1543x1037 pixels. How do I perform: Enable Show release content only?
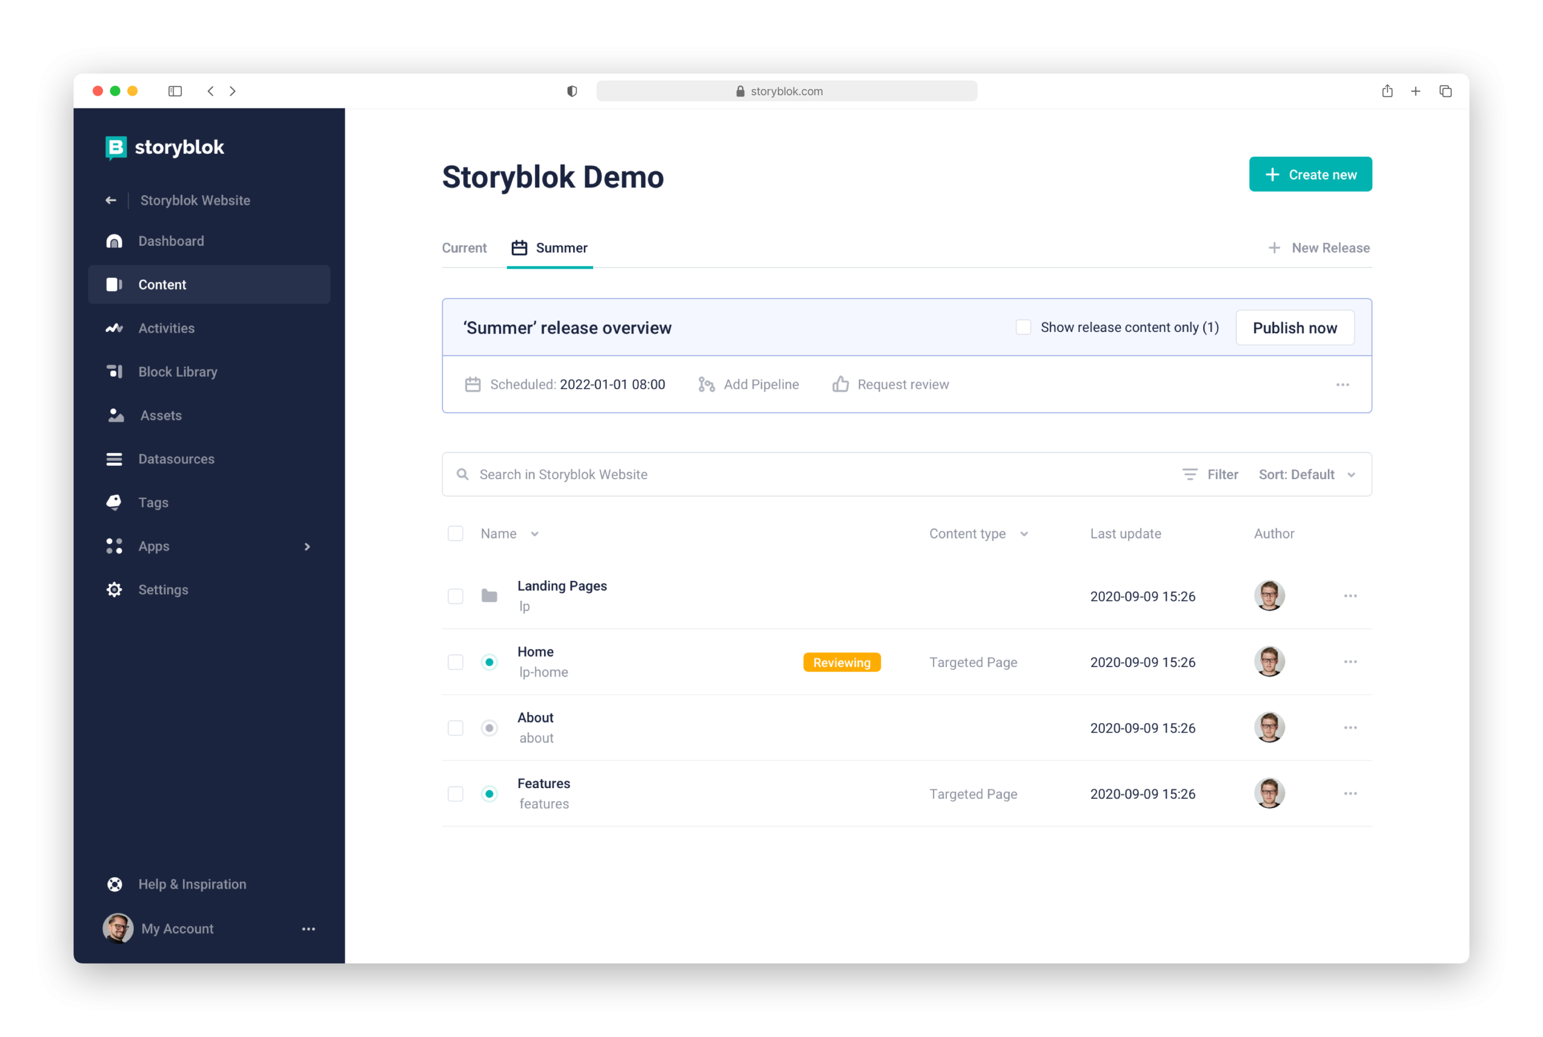tap(1023, 327)
